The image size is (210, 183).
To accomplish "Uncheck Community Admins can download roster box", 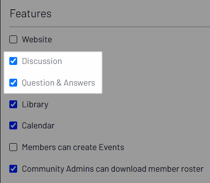I will point(13,169).
